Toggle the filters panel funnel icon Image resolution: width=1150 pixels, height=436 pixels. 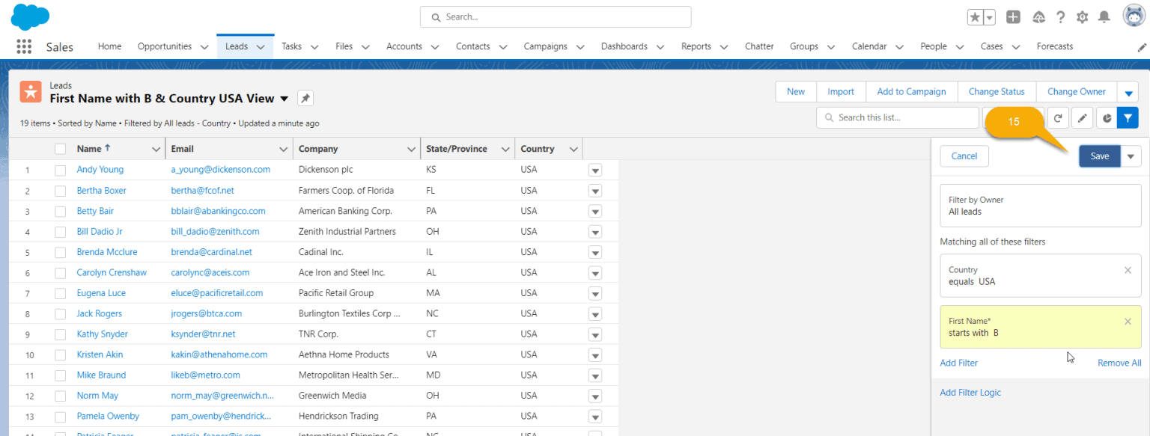pyautogui.click(x=1128, y=117)
